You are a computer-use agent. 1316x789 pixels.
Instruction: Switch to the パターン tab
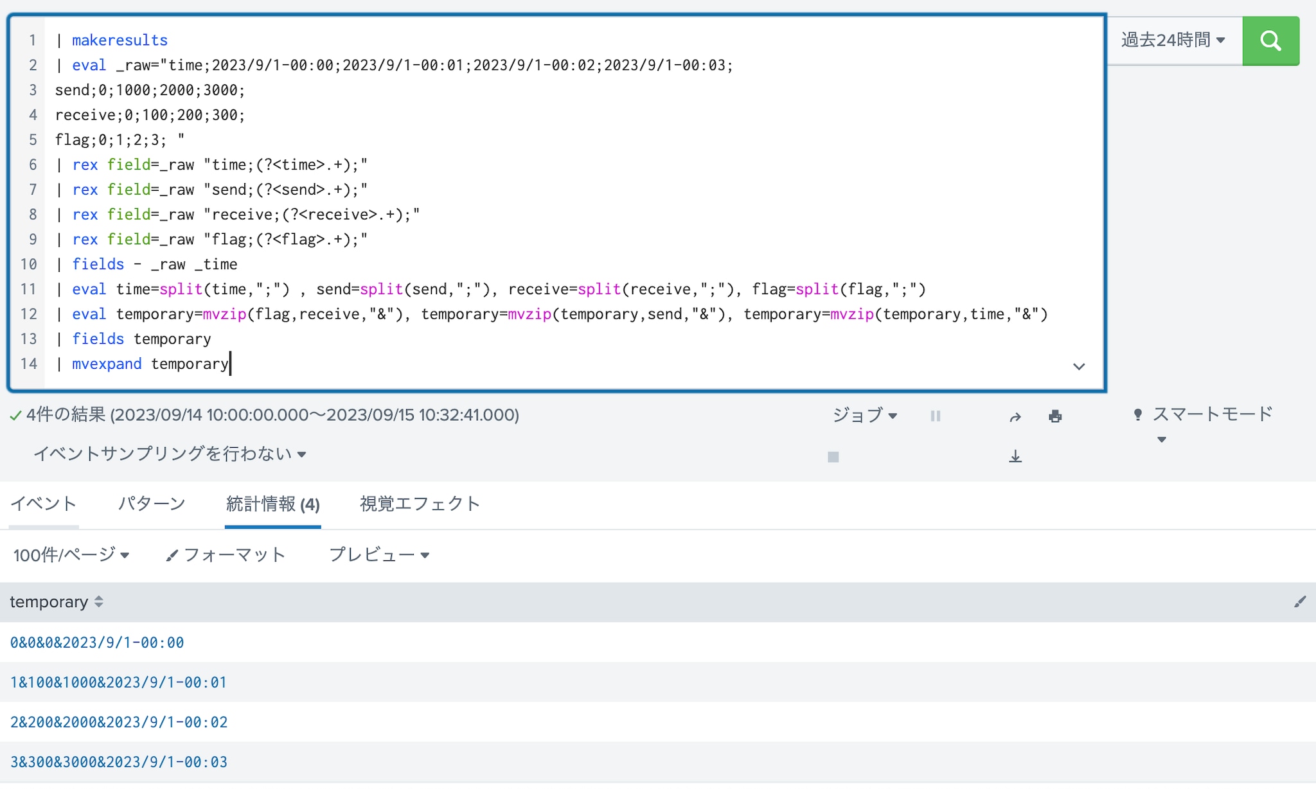[x=152, y=504]
